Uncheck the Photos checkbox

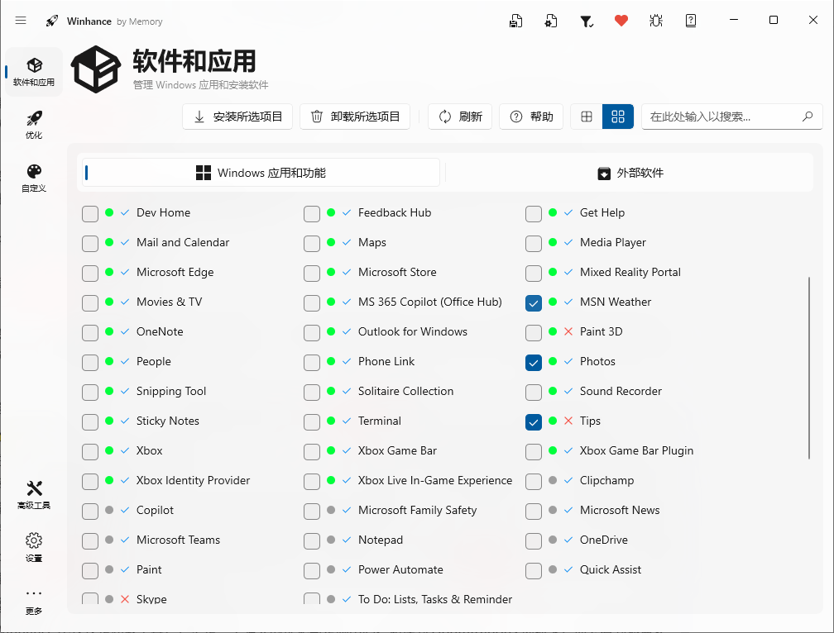click(x=534, y=363)
